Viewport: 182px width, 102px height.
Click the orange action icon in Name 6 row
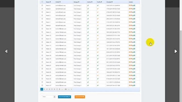click(130, 5)
